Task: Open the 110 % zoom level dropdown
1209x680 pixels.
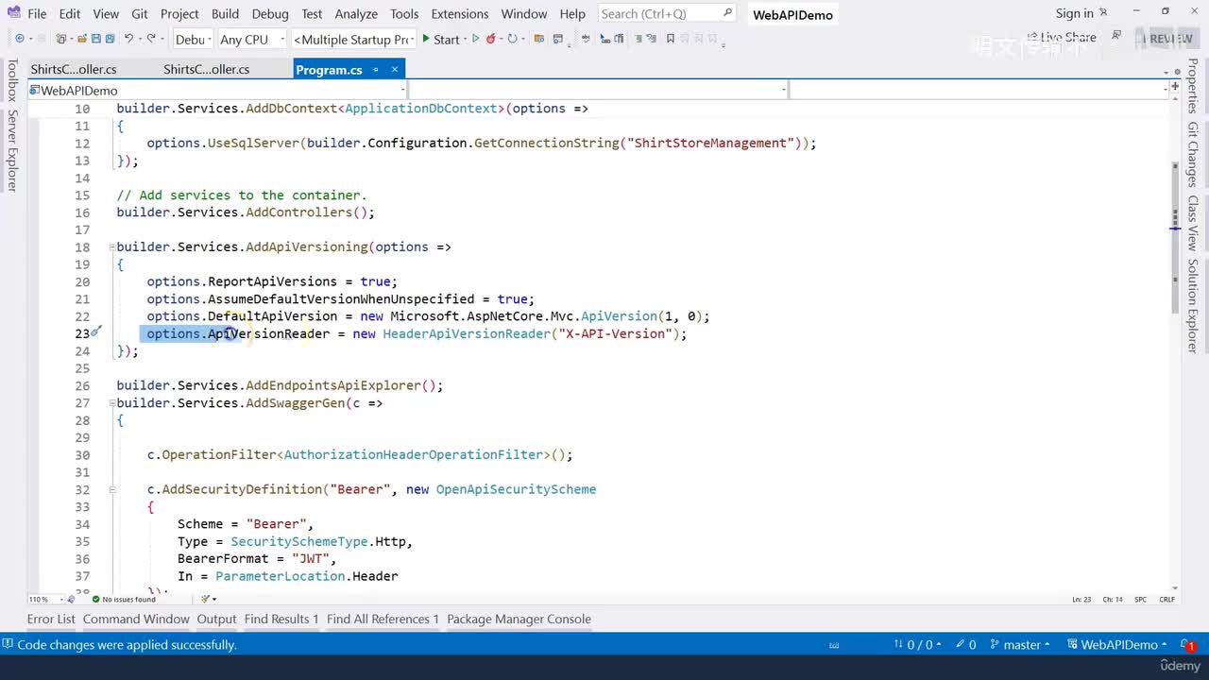Action: (x=45, y=599)
